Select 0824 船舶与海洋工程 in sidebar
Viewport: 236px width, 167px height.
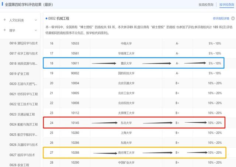click(24, 125)
